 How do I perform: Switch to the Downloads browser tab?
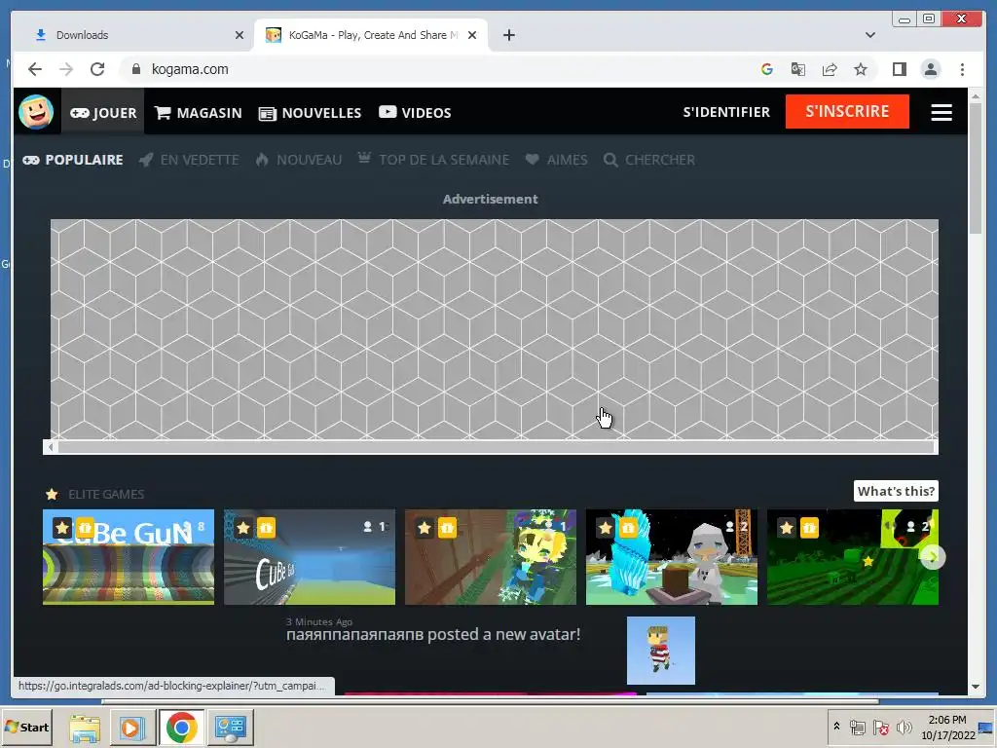133,35
